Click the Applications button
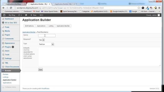 41,26
